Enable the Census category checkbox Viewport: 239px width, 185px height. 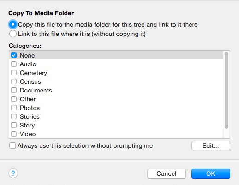coord(14,81)
